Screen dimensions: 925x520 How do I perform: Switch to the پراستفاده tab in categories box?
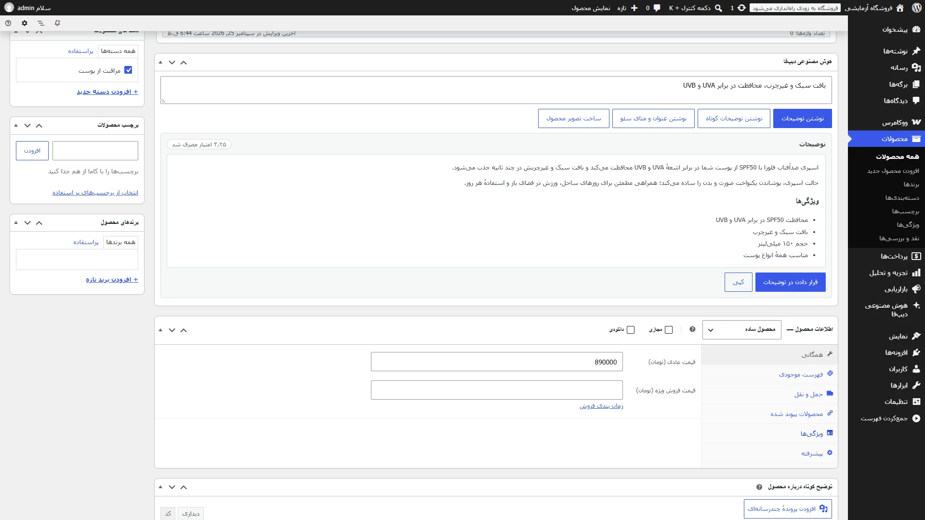click(80, 51)
